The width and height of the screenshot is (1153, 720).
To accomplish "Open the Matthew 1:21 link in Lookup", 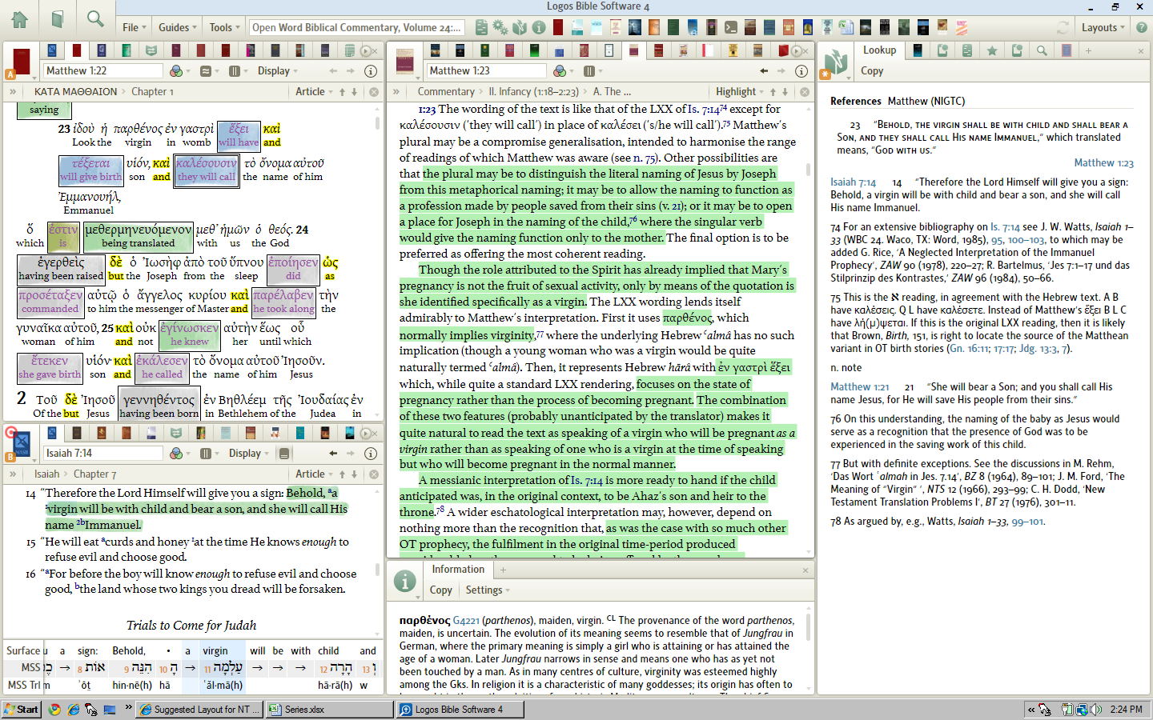I will click(860, 387).
